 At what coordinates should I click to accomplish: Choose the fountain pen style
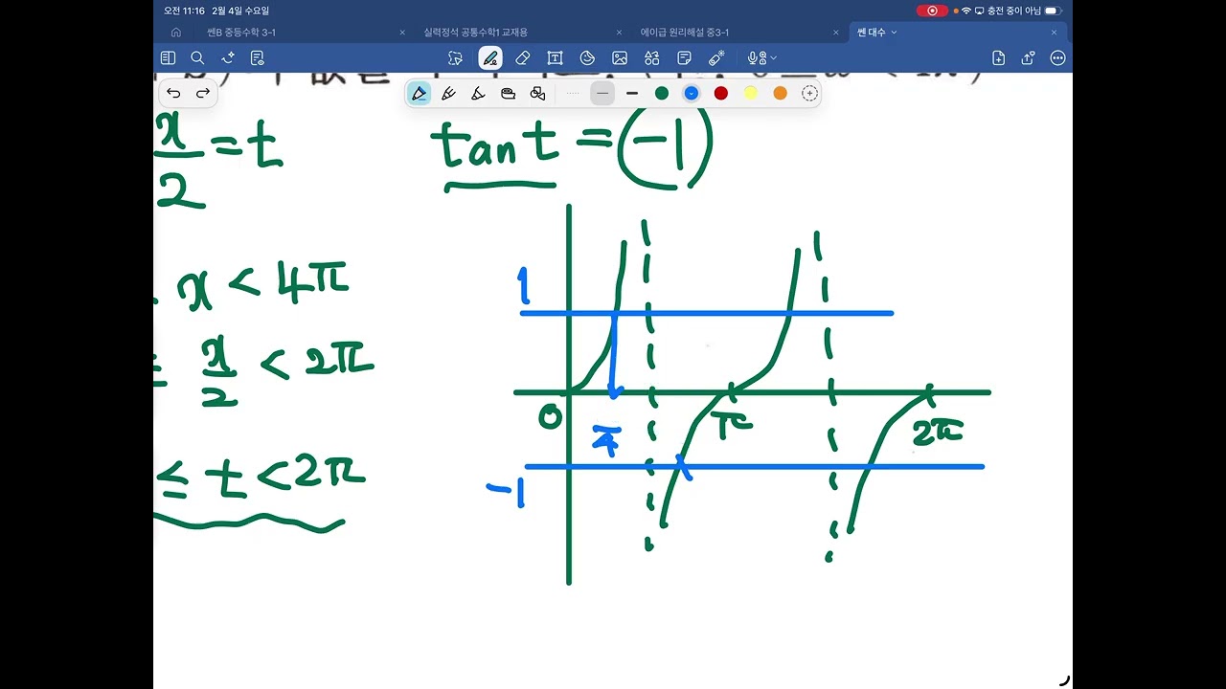(x=420, y=93)
